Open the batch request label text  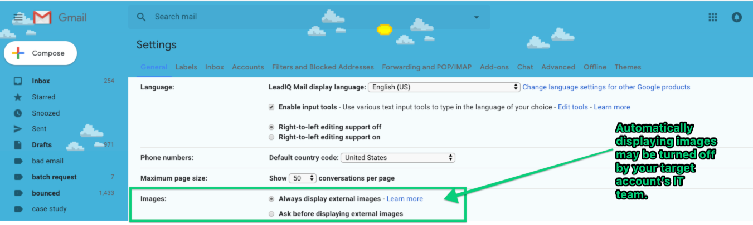pos(54,177)
